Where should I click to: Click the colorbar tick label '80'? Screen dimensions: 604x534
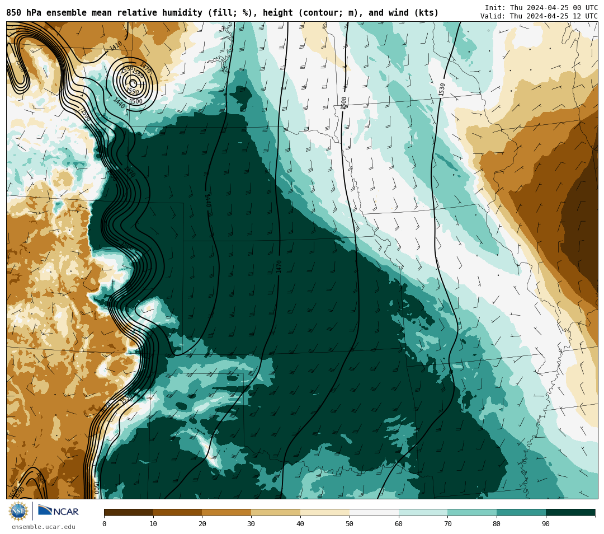click(497, 523)
